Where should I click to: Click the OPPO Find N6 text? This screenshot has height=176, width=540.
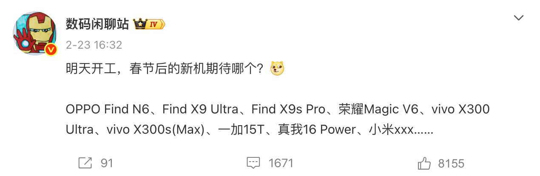[x=108, y=110]
